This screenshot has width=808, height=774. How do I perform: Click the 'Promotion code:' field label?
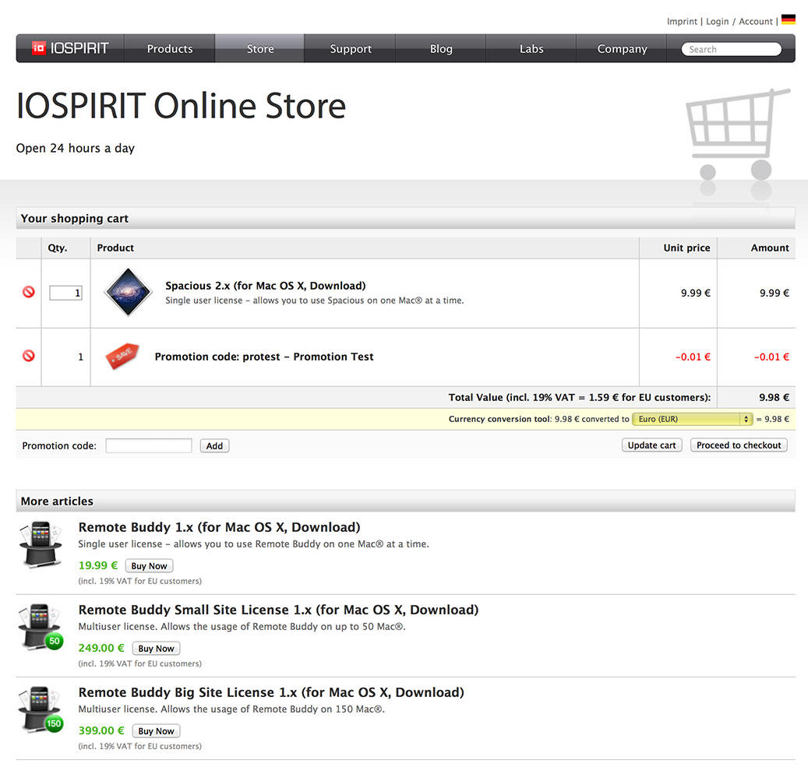[59, 445]
